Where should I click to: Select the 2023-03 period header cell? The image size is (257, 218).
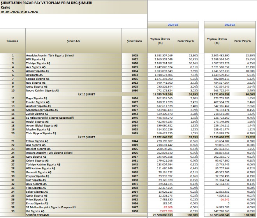click(x=230, y=25)
